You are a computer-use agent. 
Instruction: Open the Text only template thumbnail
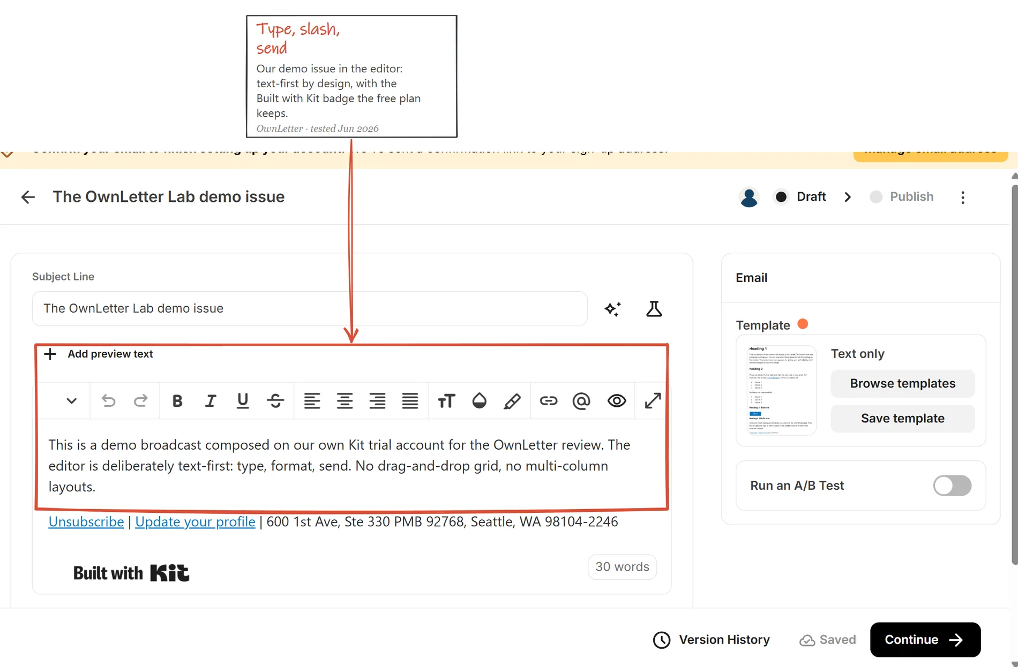[782, 390]
